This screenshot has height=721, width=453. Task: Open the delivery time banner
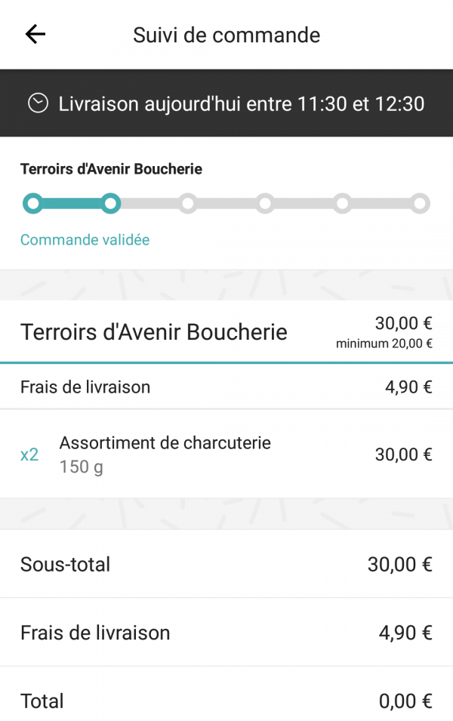coord(226,103)
